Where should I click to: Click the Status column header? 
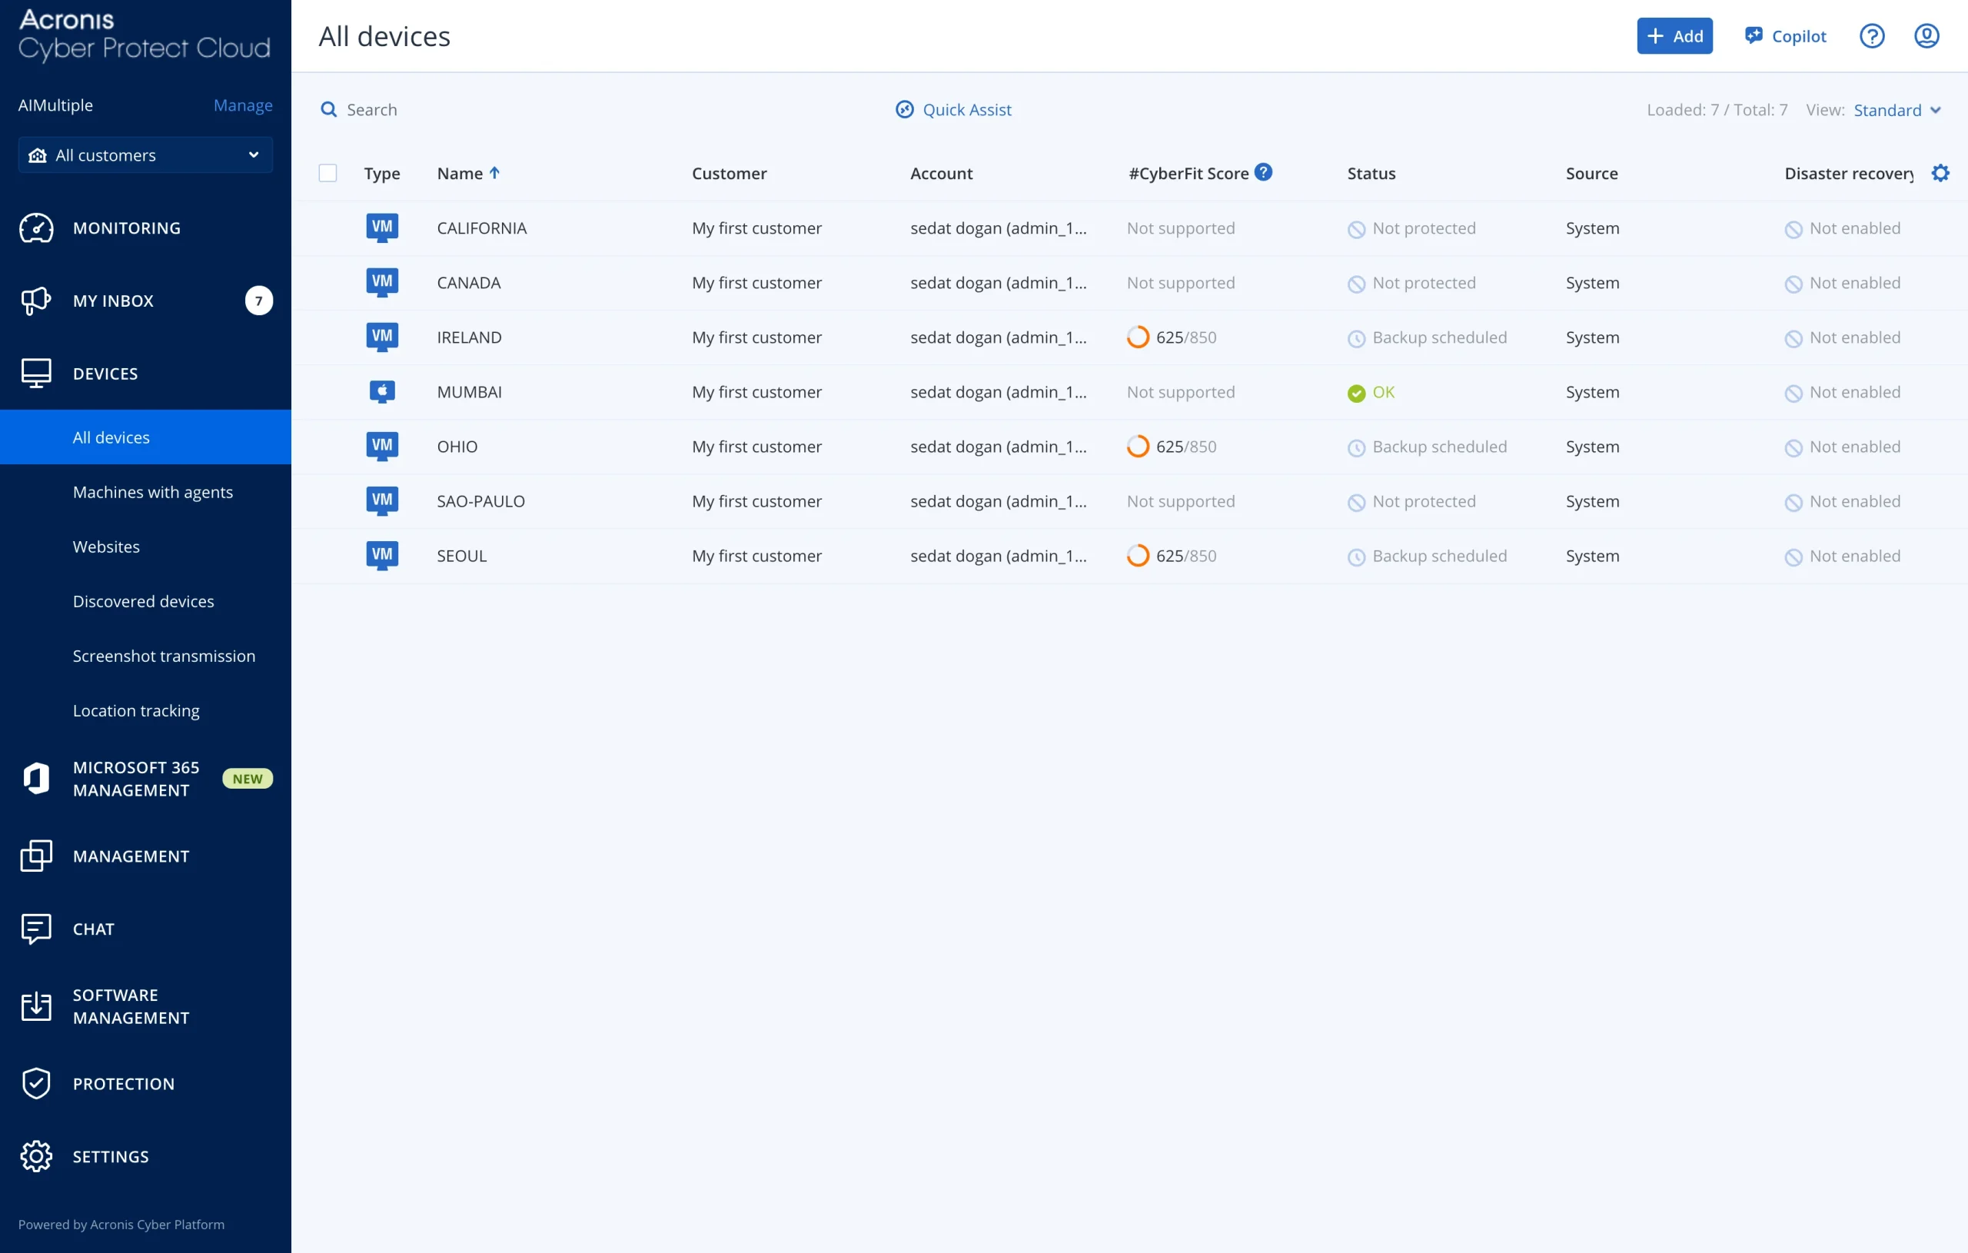click(x=1371, y=173)
